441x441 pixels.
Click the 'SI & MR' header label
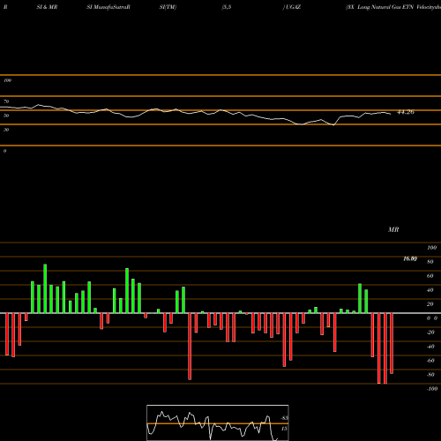point(47,7)
